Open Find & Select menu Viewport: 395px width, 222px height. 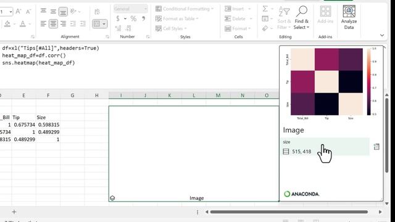coord(302,18)
